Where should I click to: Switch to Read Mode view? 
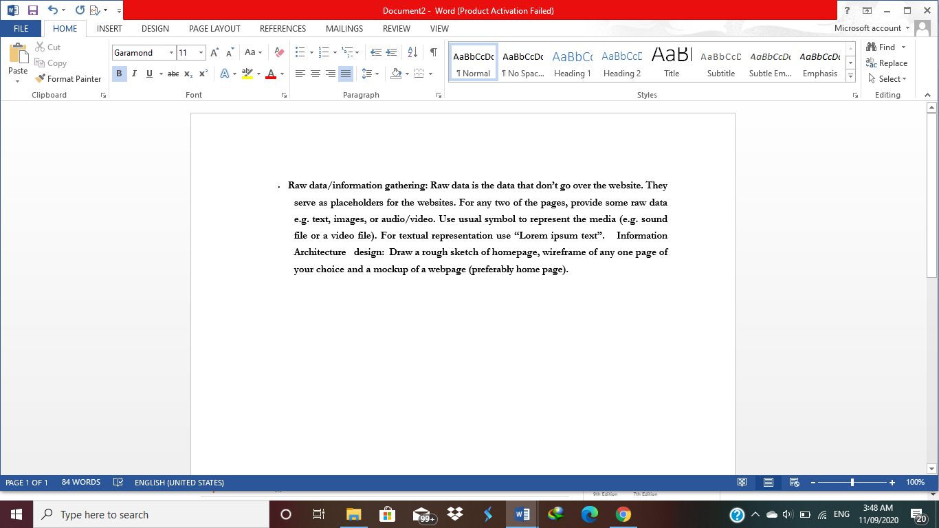tap(742, 483)
